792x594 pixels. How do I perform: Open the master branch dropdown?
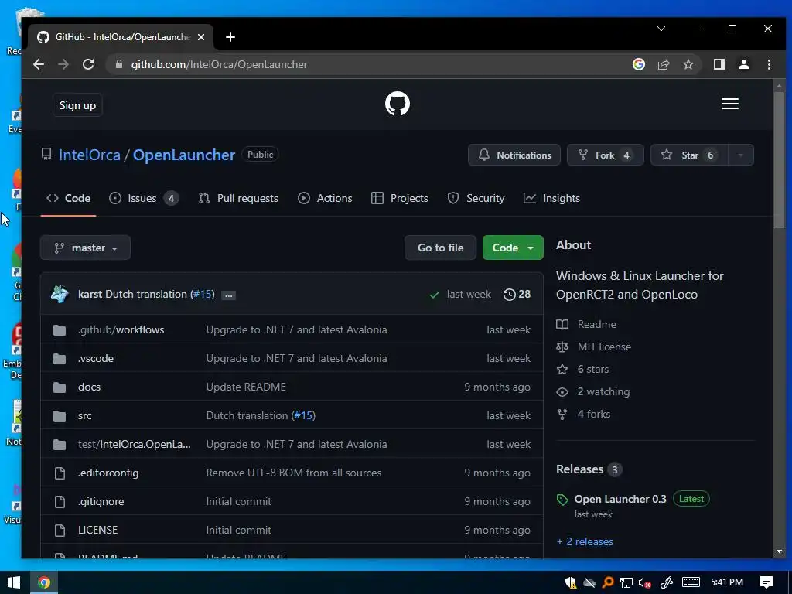coord(85,248)
